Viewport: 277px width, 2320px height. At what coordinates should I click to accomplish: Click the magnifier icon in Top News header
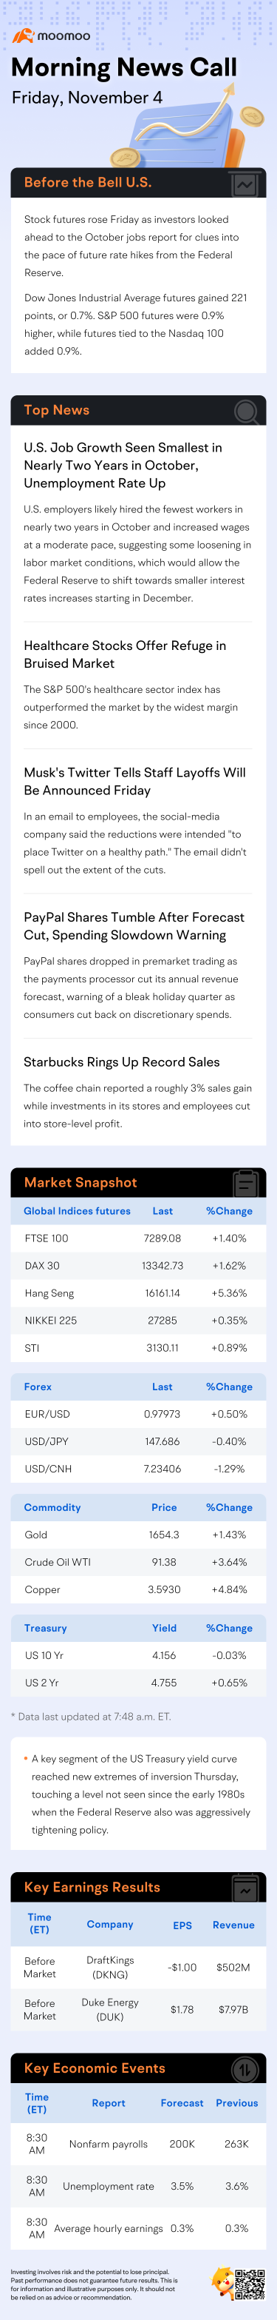click(x=245, y=412)
